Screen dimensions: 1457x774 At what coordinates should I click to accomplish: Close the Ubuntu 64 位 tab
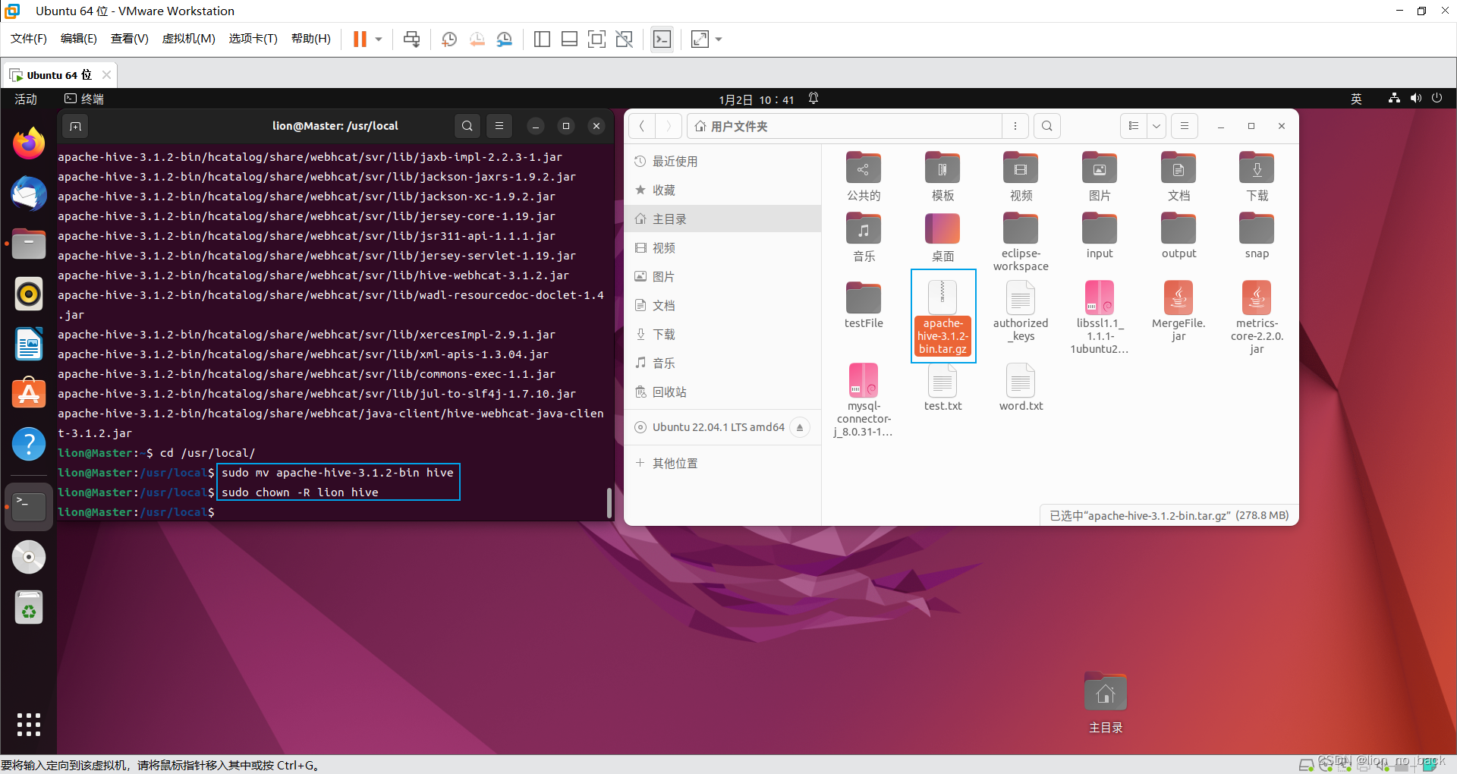(x=106, y=74)
